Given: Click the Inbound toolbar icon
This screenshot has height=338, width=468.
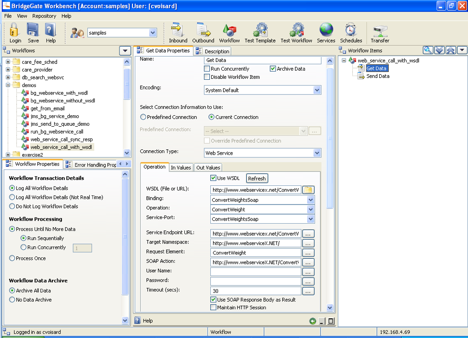Looking at the screenshot, I should [x=178, y=30].
